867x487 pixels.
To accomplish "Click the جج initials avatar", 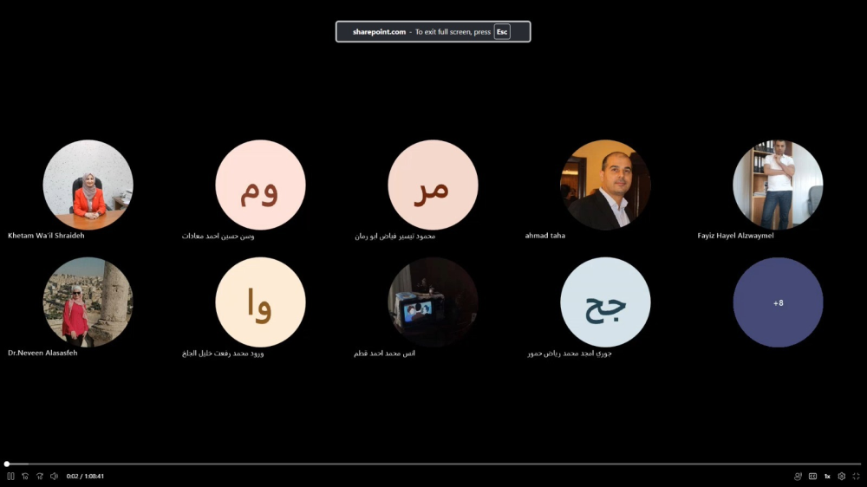I will click(605, 302).
